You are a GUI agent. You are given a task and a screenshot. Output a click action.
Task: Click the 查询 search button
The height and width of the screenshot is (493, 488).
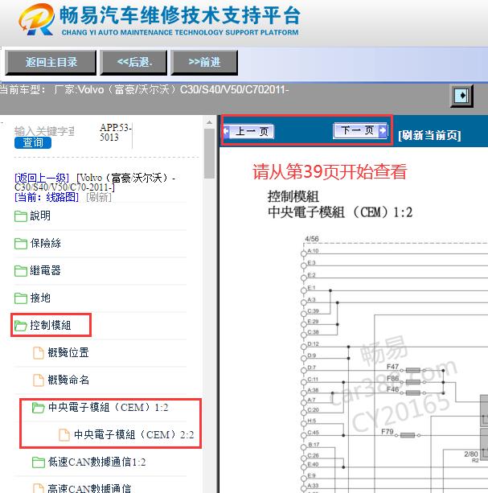coord(33,142)
